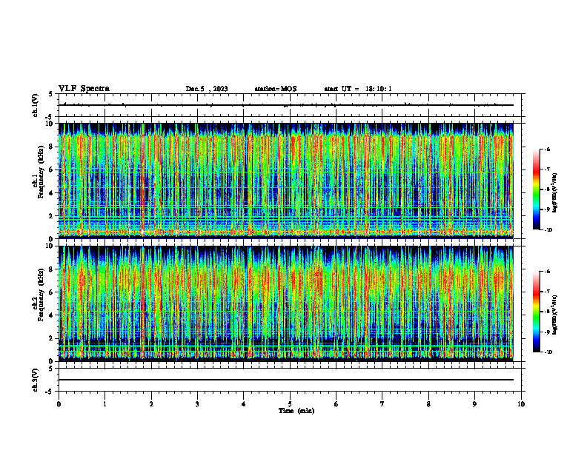Click the "6" kHz tick on ch.2 frequency axis

pyautogui.click(x=52, y=292)
